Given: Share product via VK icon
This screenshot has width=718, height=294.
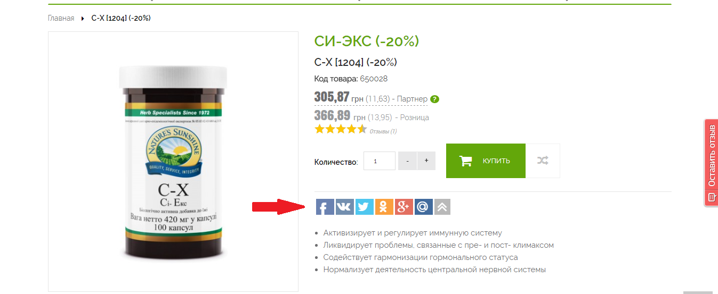Looking at the screenshot, I should point(344,207).
